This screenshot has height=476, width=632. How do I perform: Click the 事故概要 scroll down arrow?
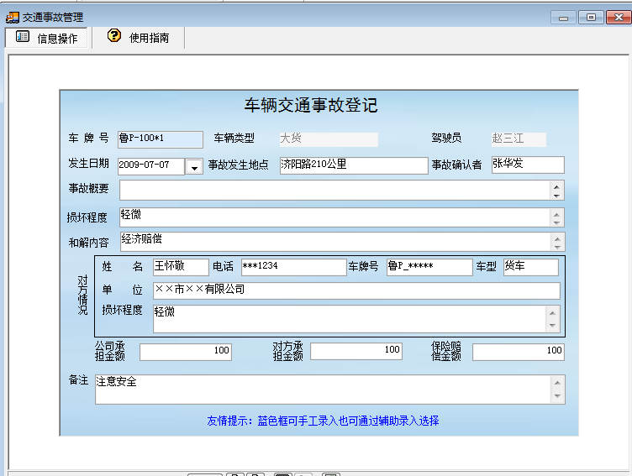coord(556,196)
